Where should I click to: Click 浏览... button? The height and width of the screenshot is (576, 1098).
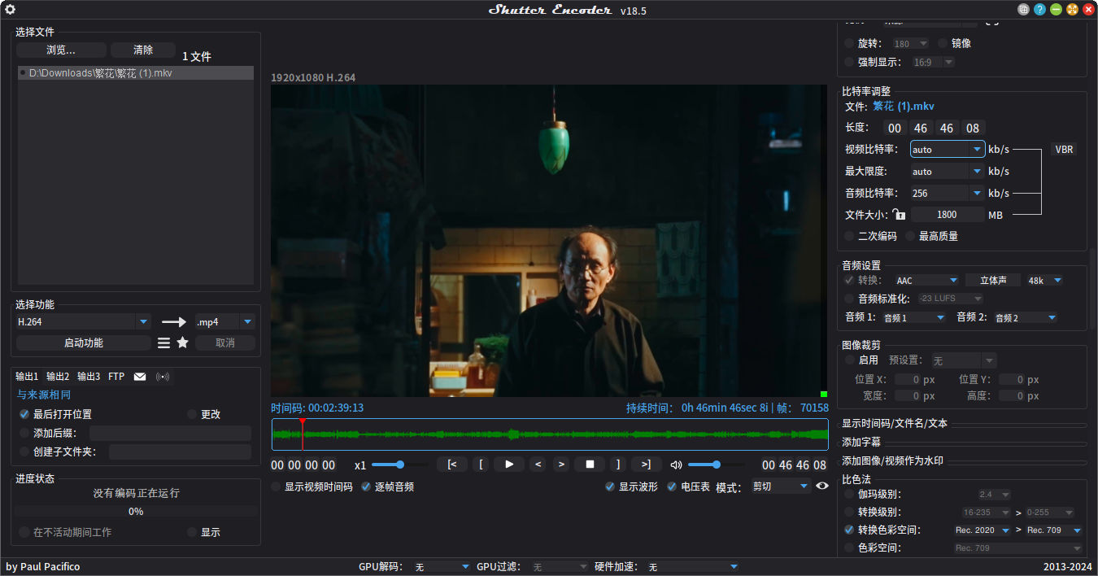click(x=61, y=50)
